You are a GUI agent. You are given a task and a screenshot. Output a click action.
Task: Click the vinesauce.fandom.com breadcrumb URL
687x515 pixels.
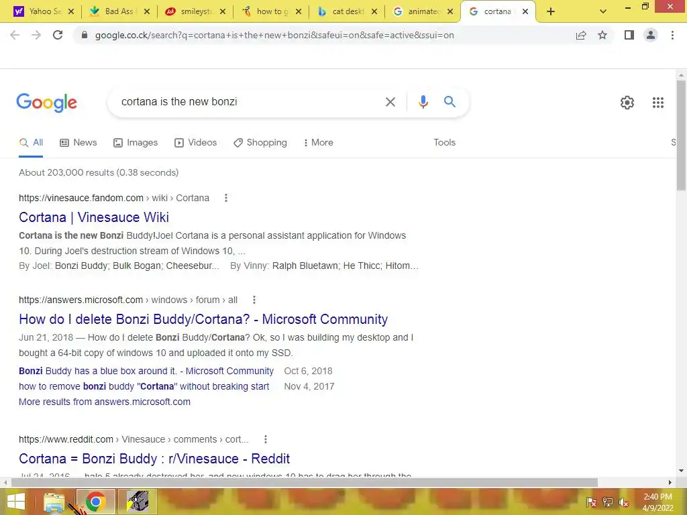pyautogui.click(x=114, y=198)
